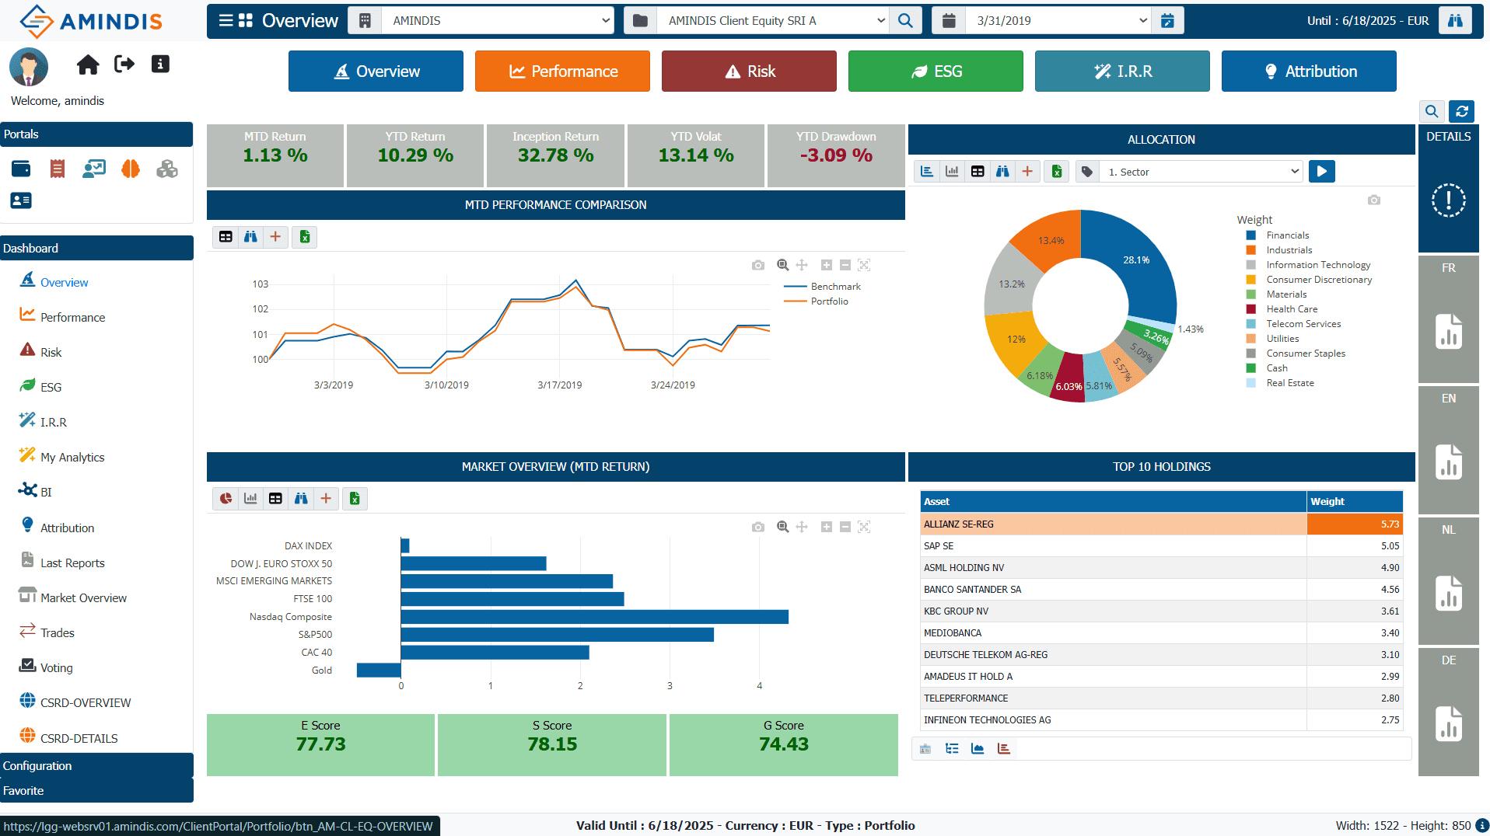Export MTD performance chart to Excel

point(305,237)
